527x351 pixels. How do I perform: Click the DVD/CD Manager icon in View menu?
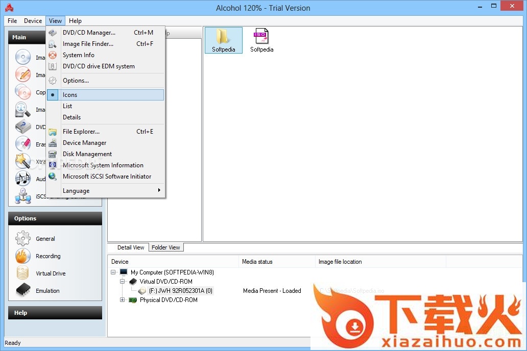[53, 33]
